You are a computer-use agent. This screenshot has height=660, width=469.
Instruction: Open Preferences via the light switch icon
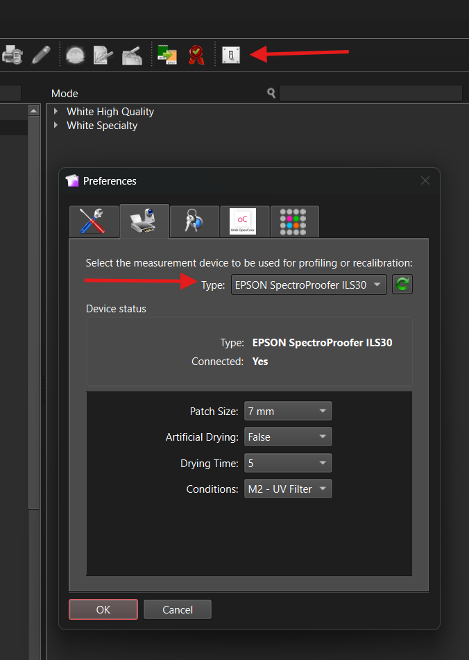coord(231,54)
